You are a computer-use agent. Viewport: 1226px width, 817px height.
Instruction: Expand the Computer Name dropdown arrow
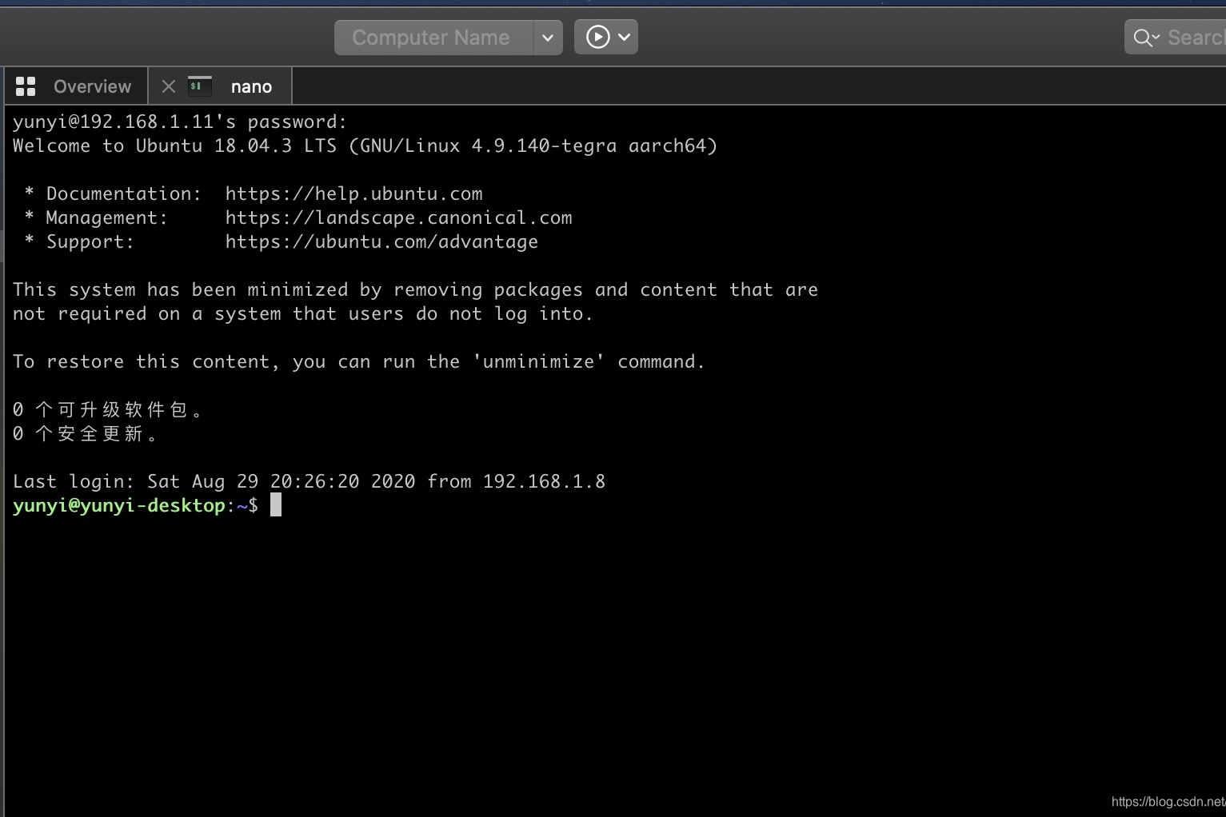click(548, 38)
